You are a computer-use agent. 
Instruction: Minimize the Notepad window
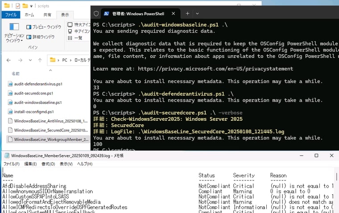[x=302, y=156]
